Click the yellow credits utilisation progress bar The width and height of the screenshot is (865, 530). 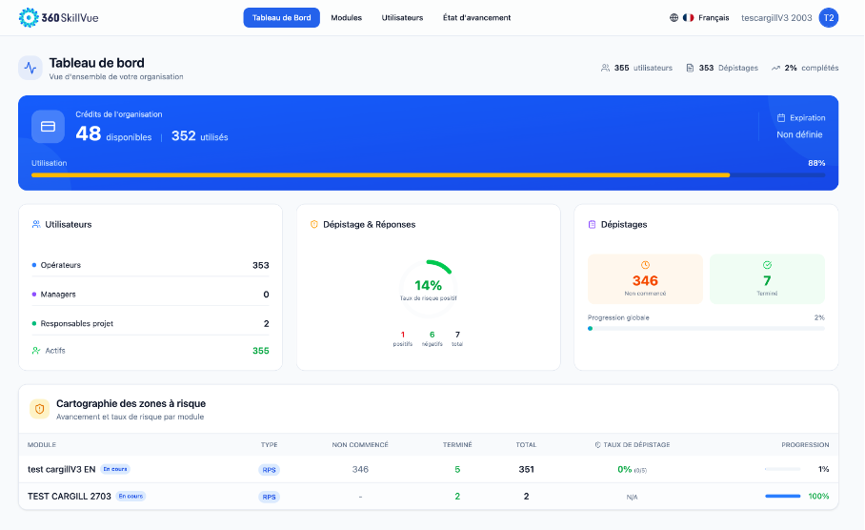381,175
